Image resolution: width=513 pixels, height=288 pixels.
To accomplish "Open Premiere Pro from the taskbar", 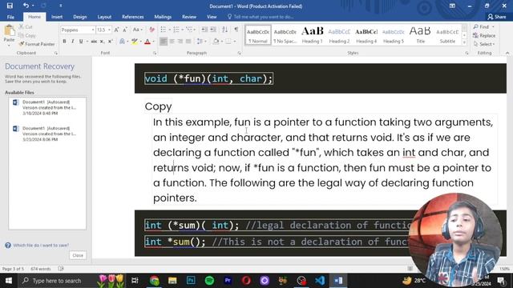I will 228,281.
